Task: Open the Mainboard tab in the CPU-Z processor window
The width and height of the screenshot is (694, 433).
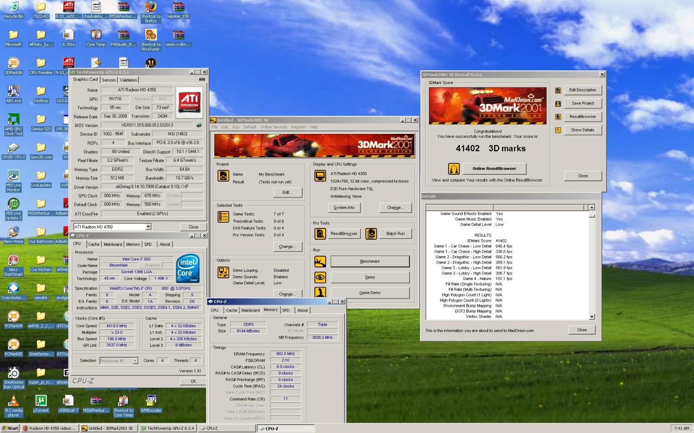Action: pos(113,244)
